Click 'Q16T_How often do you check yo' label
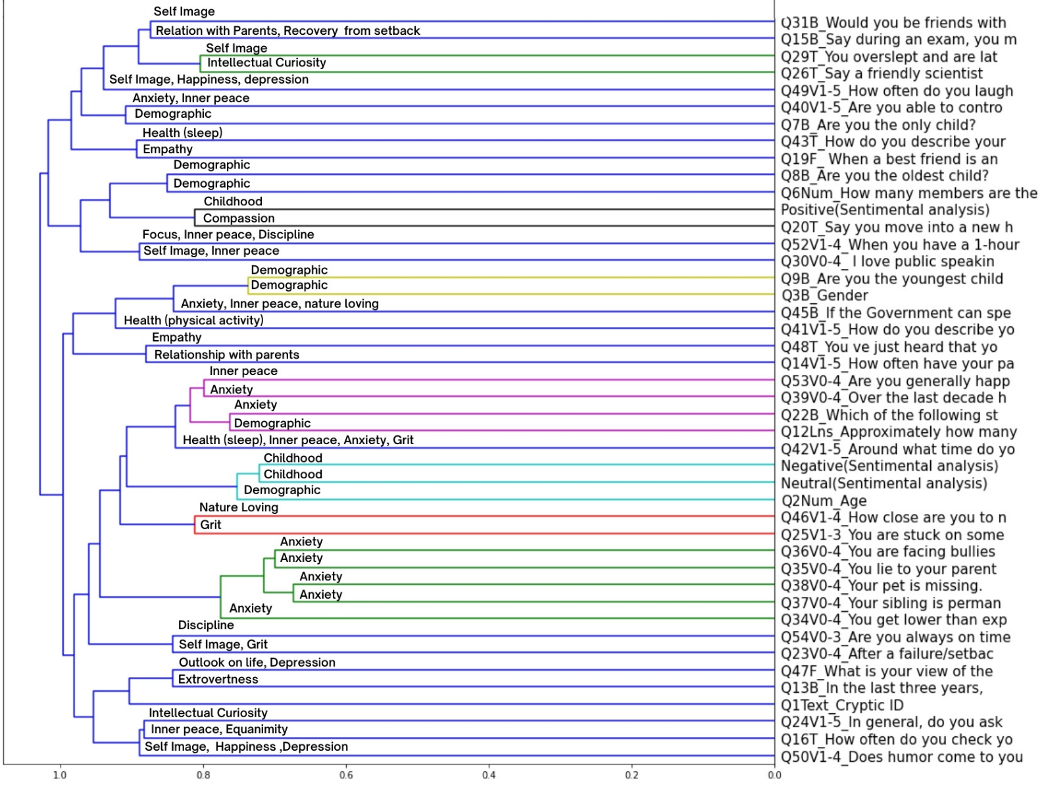1044x785 pixels. 896,740
